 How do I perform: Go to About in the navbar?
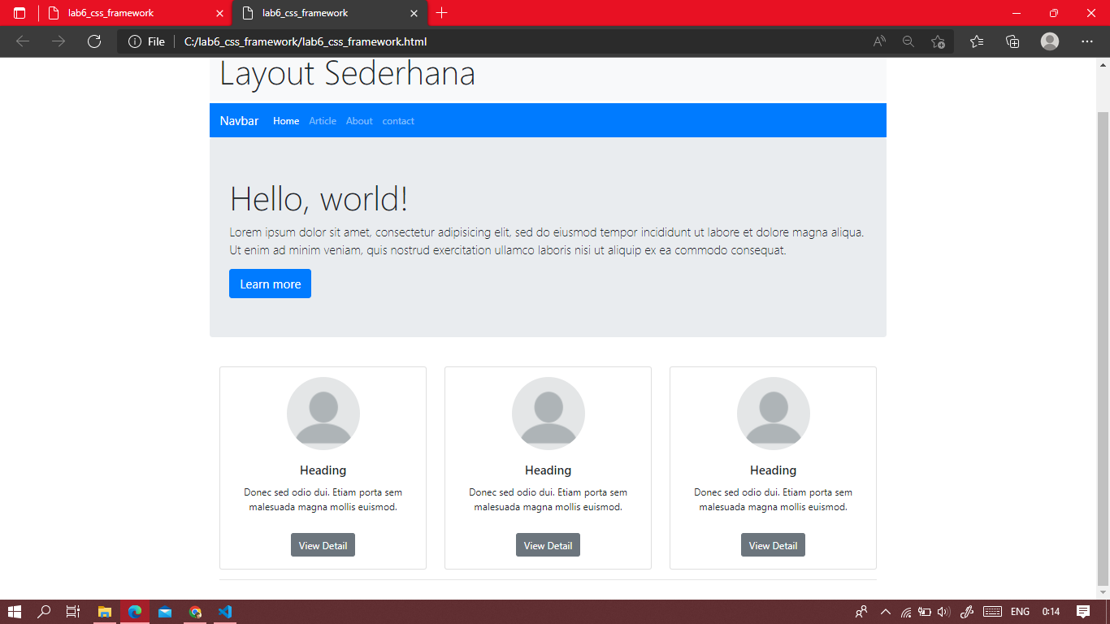(x=359, y=121)
